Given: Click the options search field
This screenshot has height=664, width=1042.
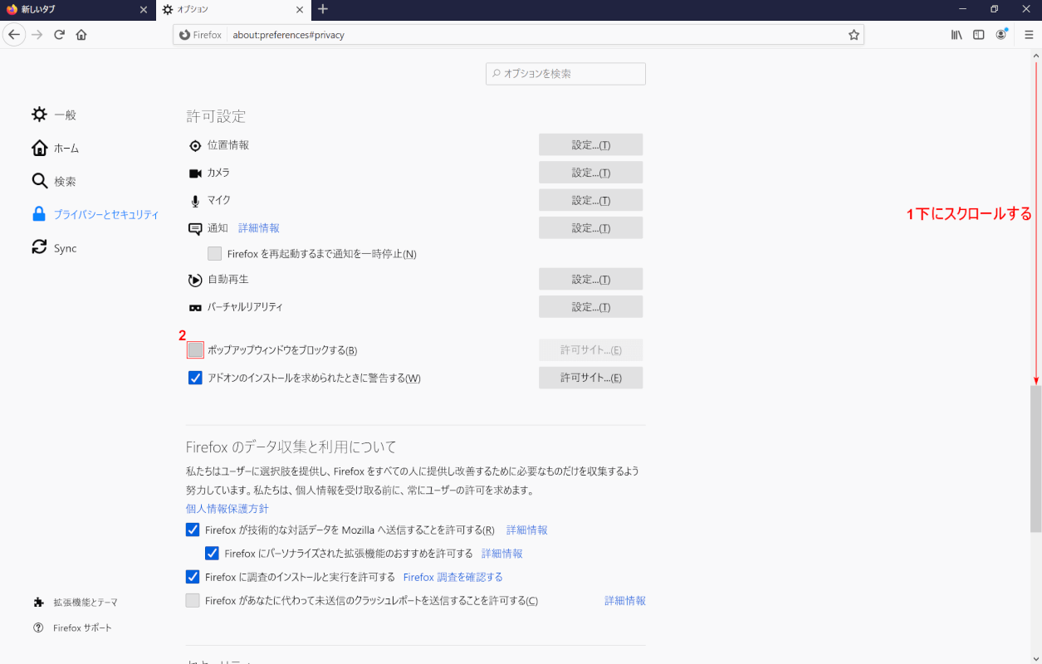Looking at the screenshot, I should click(565, 74).
